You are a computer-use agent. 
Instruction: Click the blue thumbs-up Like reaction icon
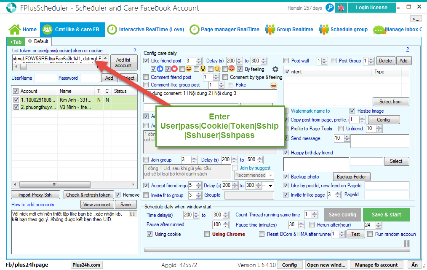160,69
